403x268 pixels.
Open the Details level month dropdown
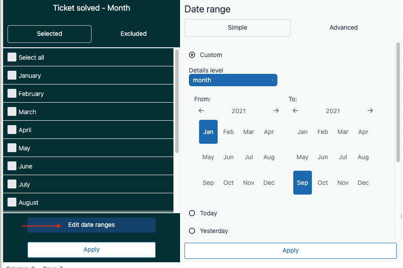click(x=233, y=80)
